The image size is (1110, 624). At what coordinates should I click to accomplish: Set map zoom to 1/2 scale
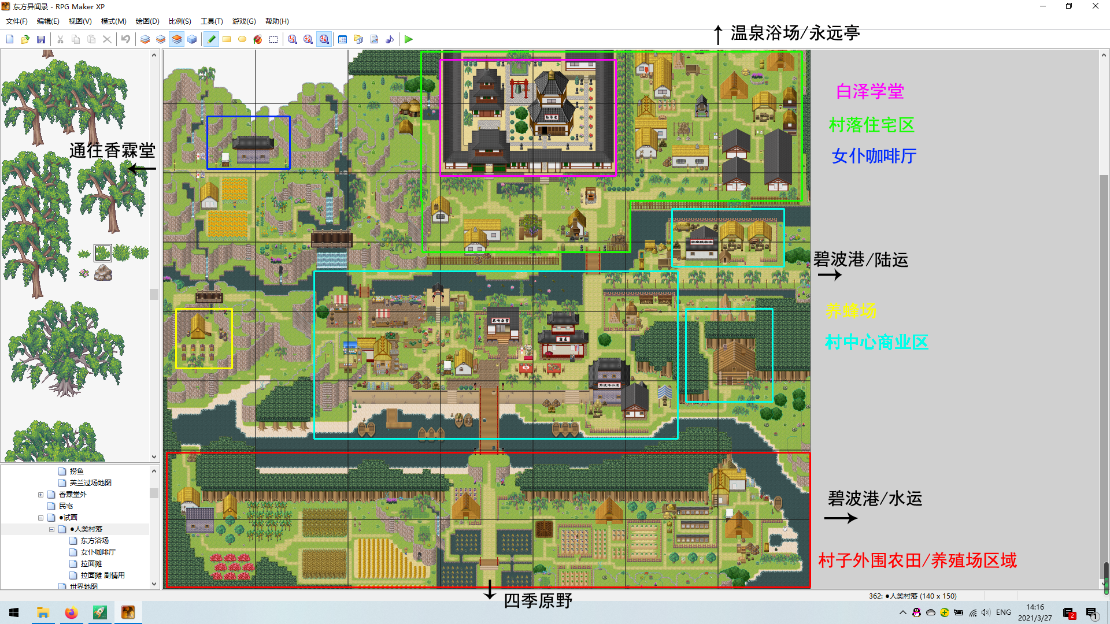tap(308, 39)
